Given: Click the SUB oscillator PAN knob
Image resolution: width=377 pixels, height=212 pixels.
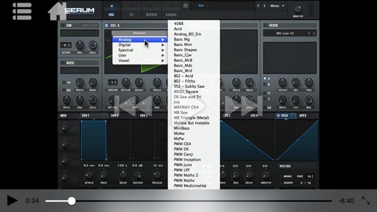Looking at the screenshot, I should click(79, 45).
